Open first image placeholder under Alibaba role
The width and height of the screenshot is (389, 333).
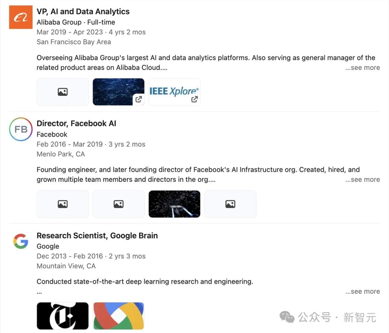tap(63, 92)
